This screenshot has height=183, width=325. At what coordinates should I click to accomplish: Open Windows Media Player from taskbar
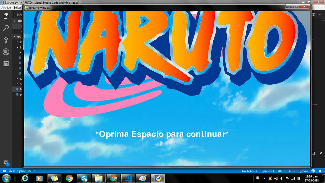39,178
